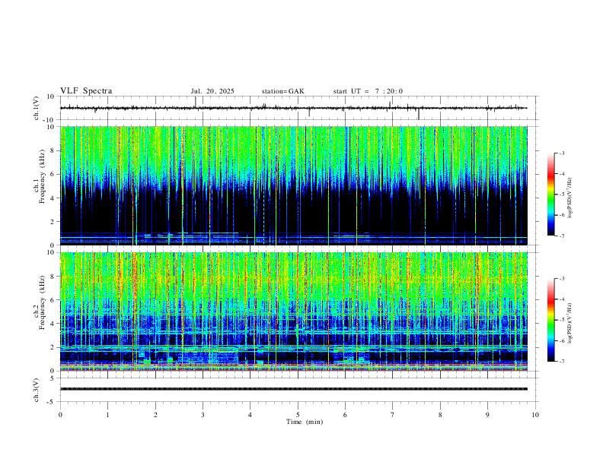Select the 'ch.1 Frequency (kHz)' axis label
The width and height of the screenshot is (603, 465).
39,177
